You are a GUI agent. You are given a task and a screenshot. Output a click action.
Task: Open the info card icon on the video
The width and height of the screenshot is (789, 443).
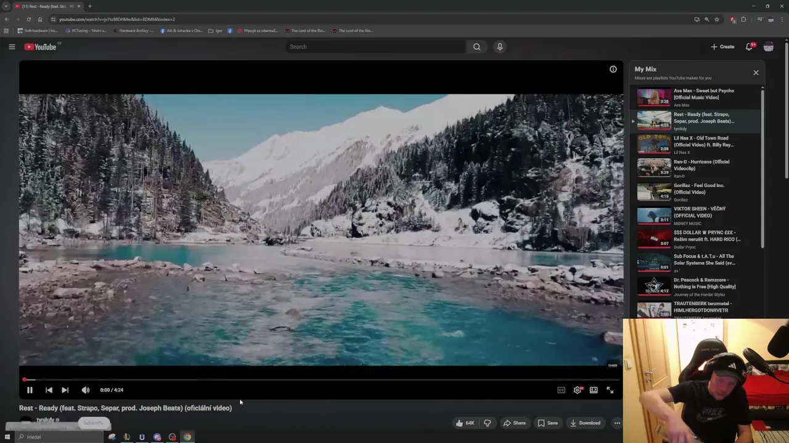point(613,70)
